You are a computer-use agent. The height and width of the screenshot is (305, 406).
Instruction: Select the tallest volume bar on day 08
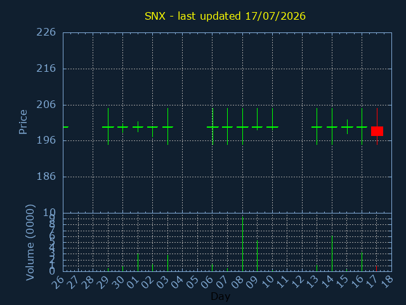(242, 244)
